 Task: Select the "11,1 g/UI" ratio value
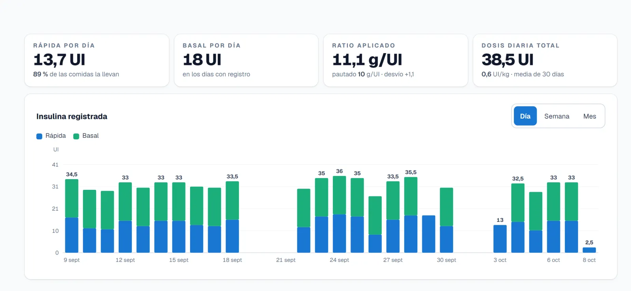tap(367, 60)
